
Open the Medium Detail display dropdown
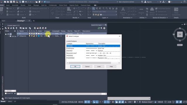click(147, 102)
